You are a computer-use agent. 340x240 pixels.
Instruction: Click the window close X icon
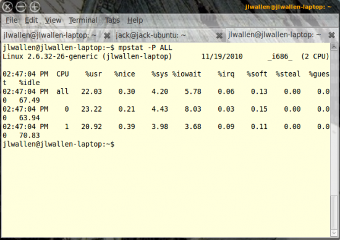(x=7, y=7)
